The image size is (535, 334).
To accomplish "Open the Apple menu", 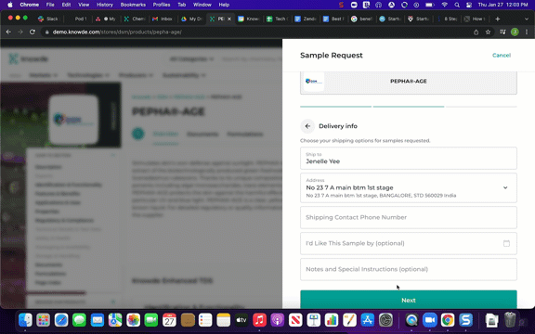I will coord(9,5).
